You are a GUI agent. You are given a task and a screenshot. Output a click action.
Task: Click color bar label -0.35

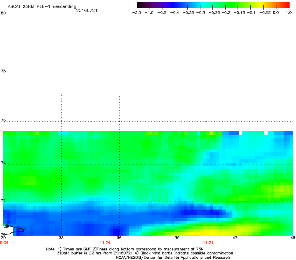[188, 13]
